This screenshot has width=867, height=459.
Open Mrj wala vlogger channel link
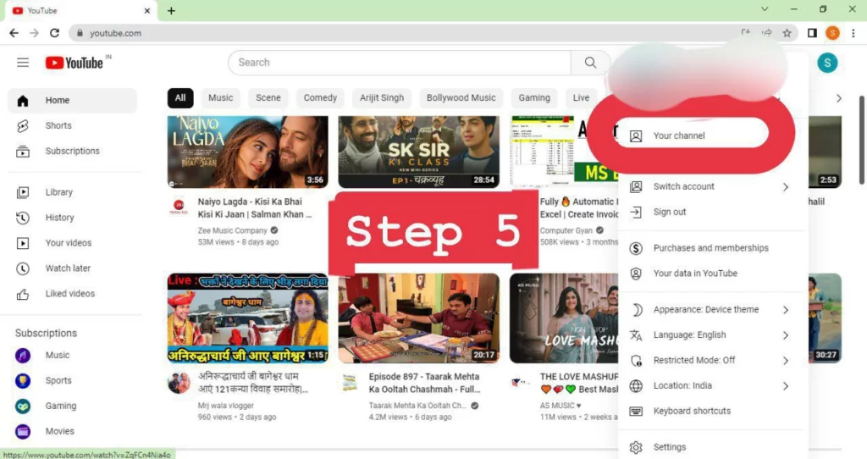(x=225, y=406)
